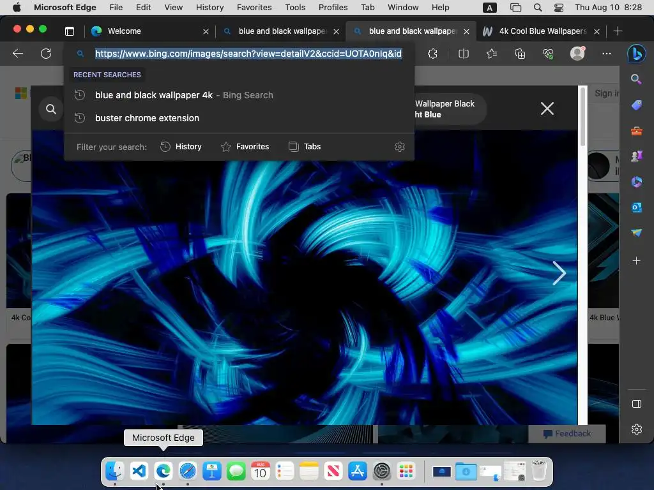The height and width of the screenshot is (490, 654).
Task: Filter search by Tabs
Action: click(305, 147)
